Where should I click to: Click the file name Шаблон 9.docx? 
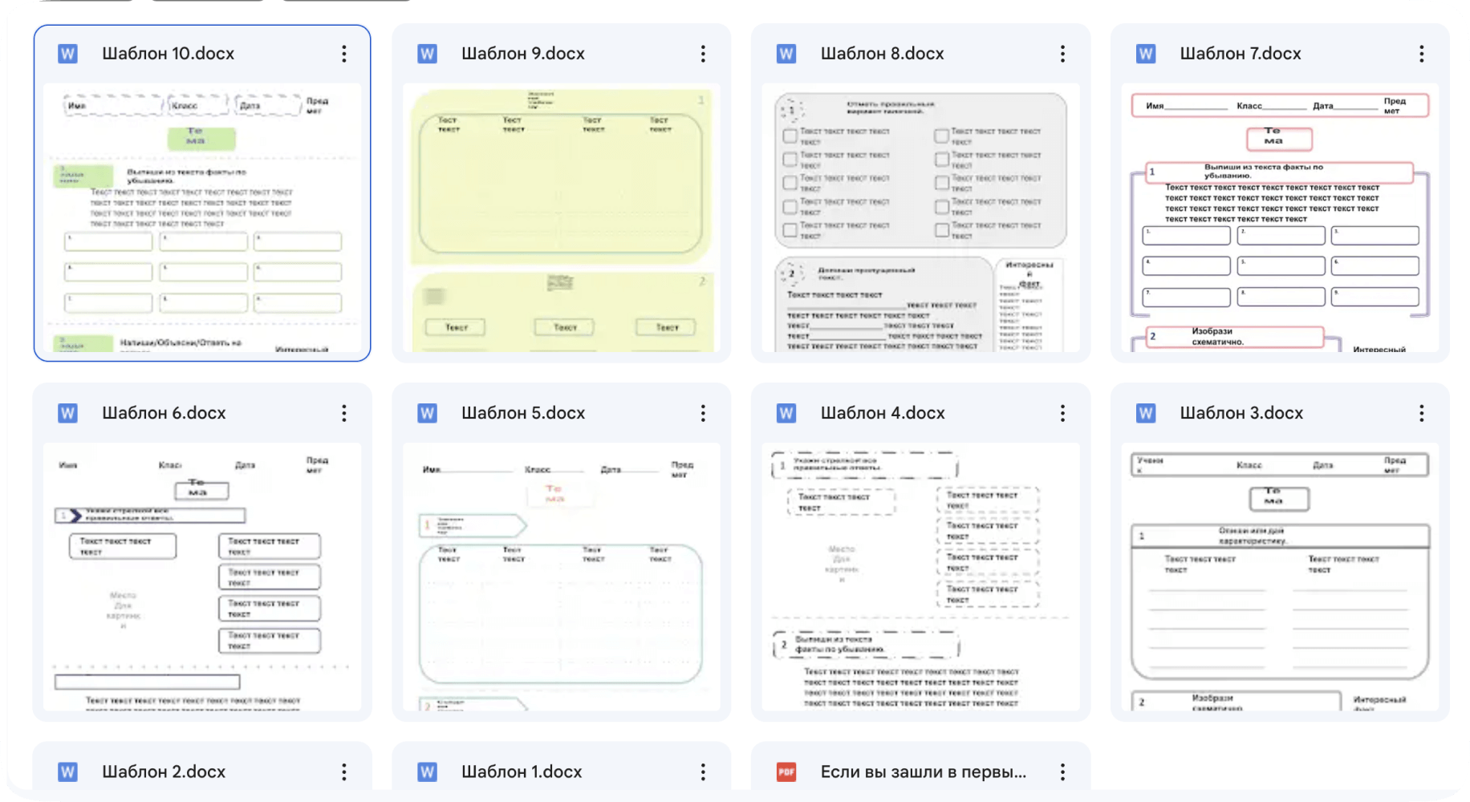point(523,54)
